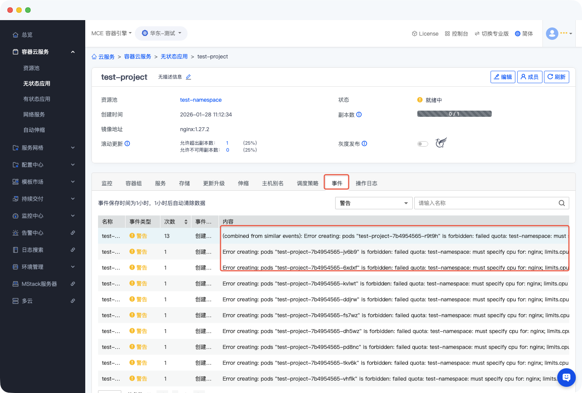Image resolution: width=582 pixels, height=393 pixels.
Task: Click the 0 / 1 replica progress bar
Action: 454,114
